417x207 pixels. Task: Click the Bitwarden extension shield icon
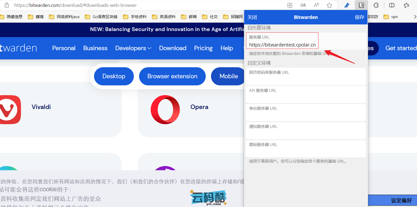coord(361,5)
